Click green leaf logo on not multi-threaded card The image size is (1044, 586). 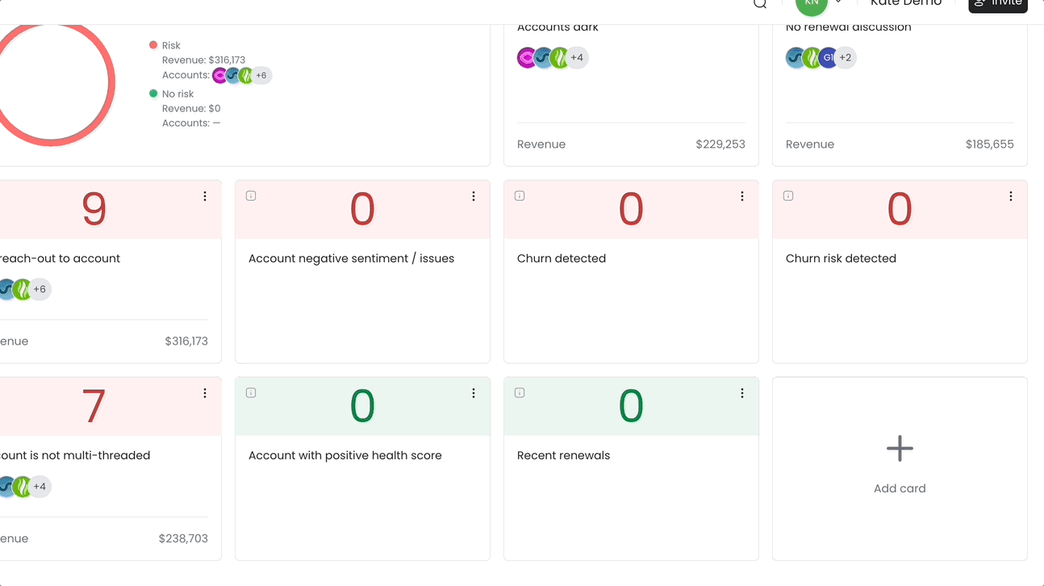click(23, 487)
